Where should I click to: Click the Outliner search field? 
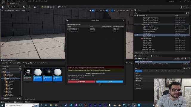(x=160, y=13)
